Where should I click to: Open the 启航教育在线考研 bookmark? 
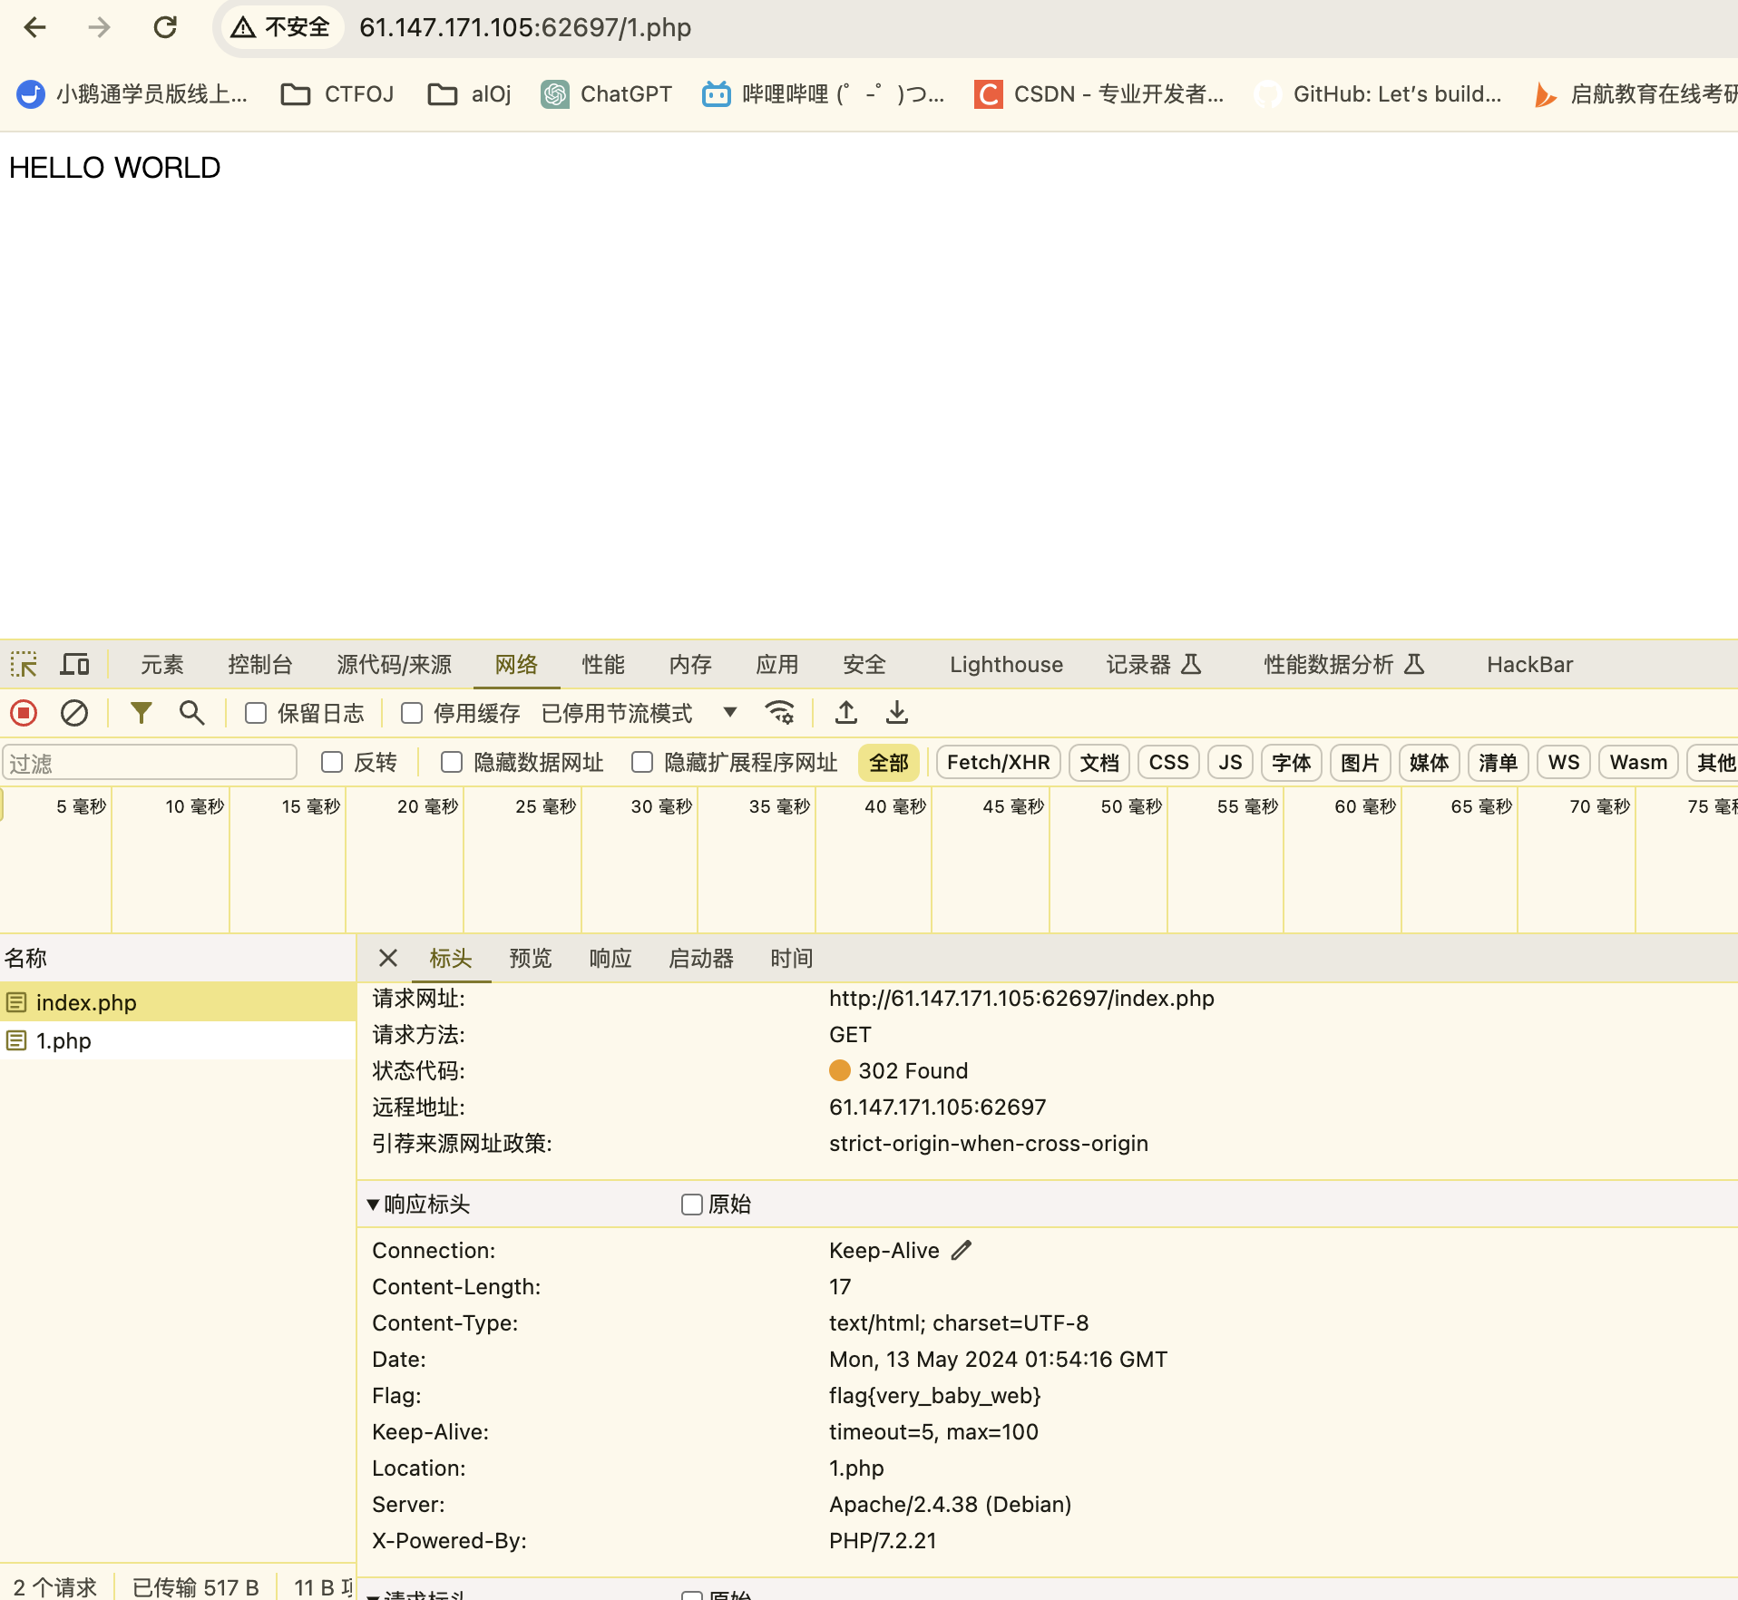click(x=1635, y=94)
